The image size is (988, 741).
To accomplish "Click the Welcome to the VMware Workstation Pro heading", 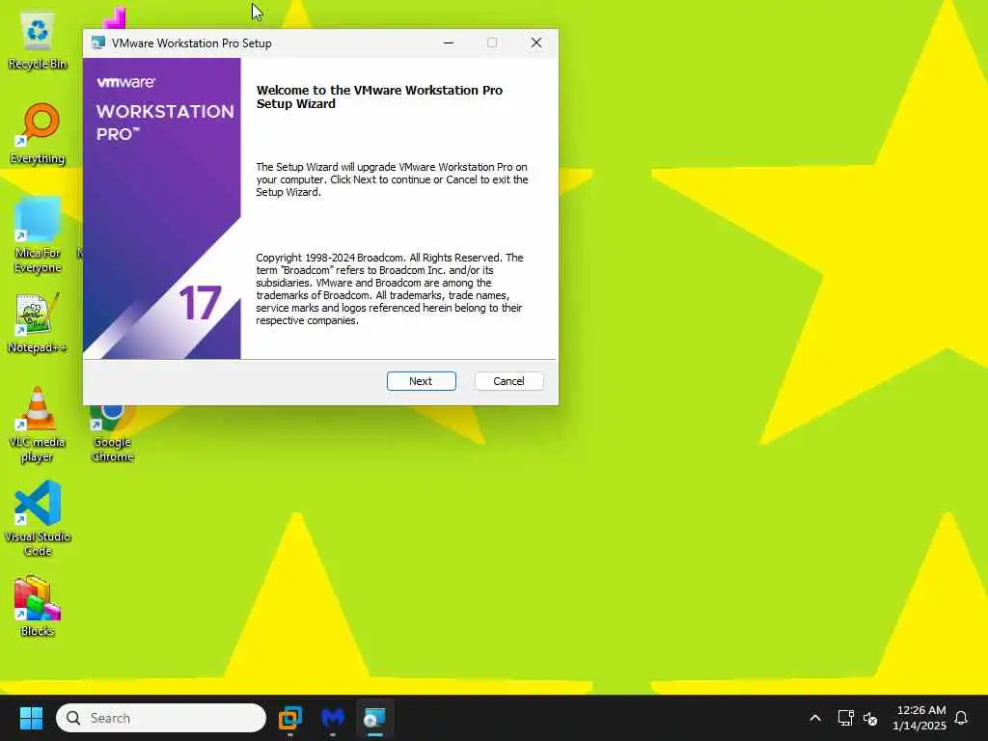I will pyautogui.click(x=379, y=96).
